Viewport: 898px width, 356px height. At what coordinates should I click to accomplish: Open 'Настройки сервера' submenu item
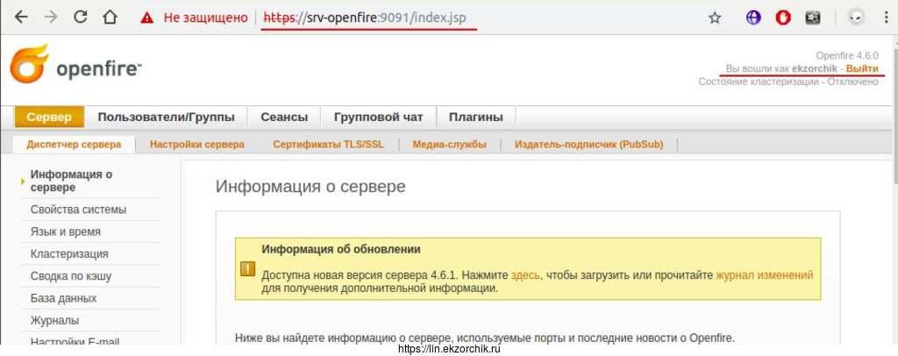click(x=196, y=145)
